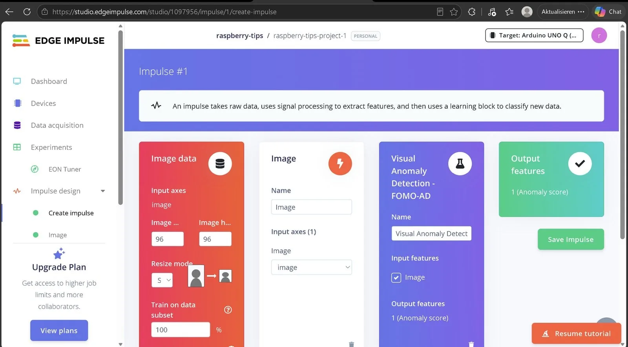The image size is (628, 347).
Task: Click the "1 (Anomaly score)" text in Output features card
Action: [x=540, y=192]
